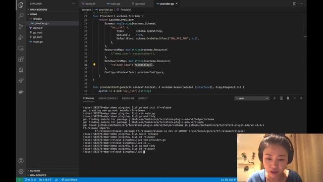323x182 pixels.
Task: Select the terminal shell dropdown showing bash
Action: click(x=252, y=99)
